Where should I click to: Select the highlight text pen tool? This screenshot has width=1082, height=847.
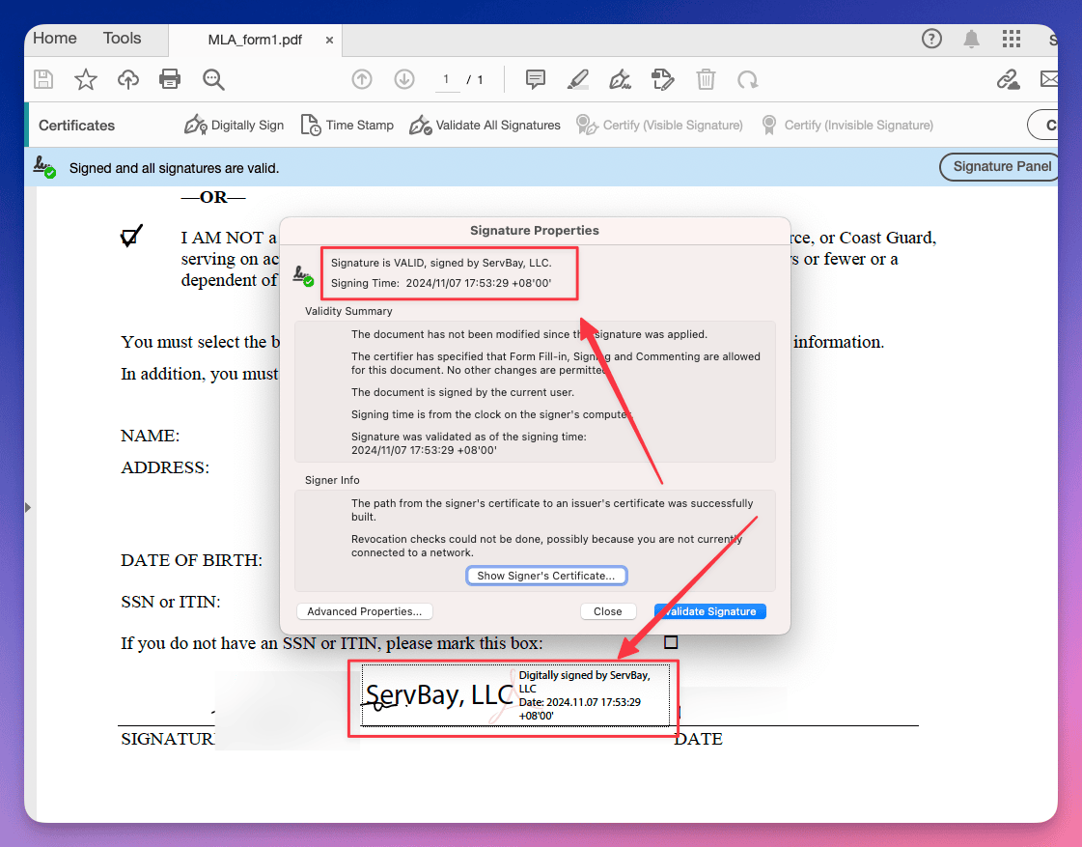coord(577,80)
